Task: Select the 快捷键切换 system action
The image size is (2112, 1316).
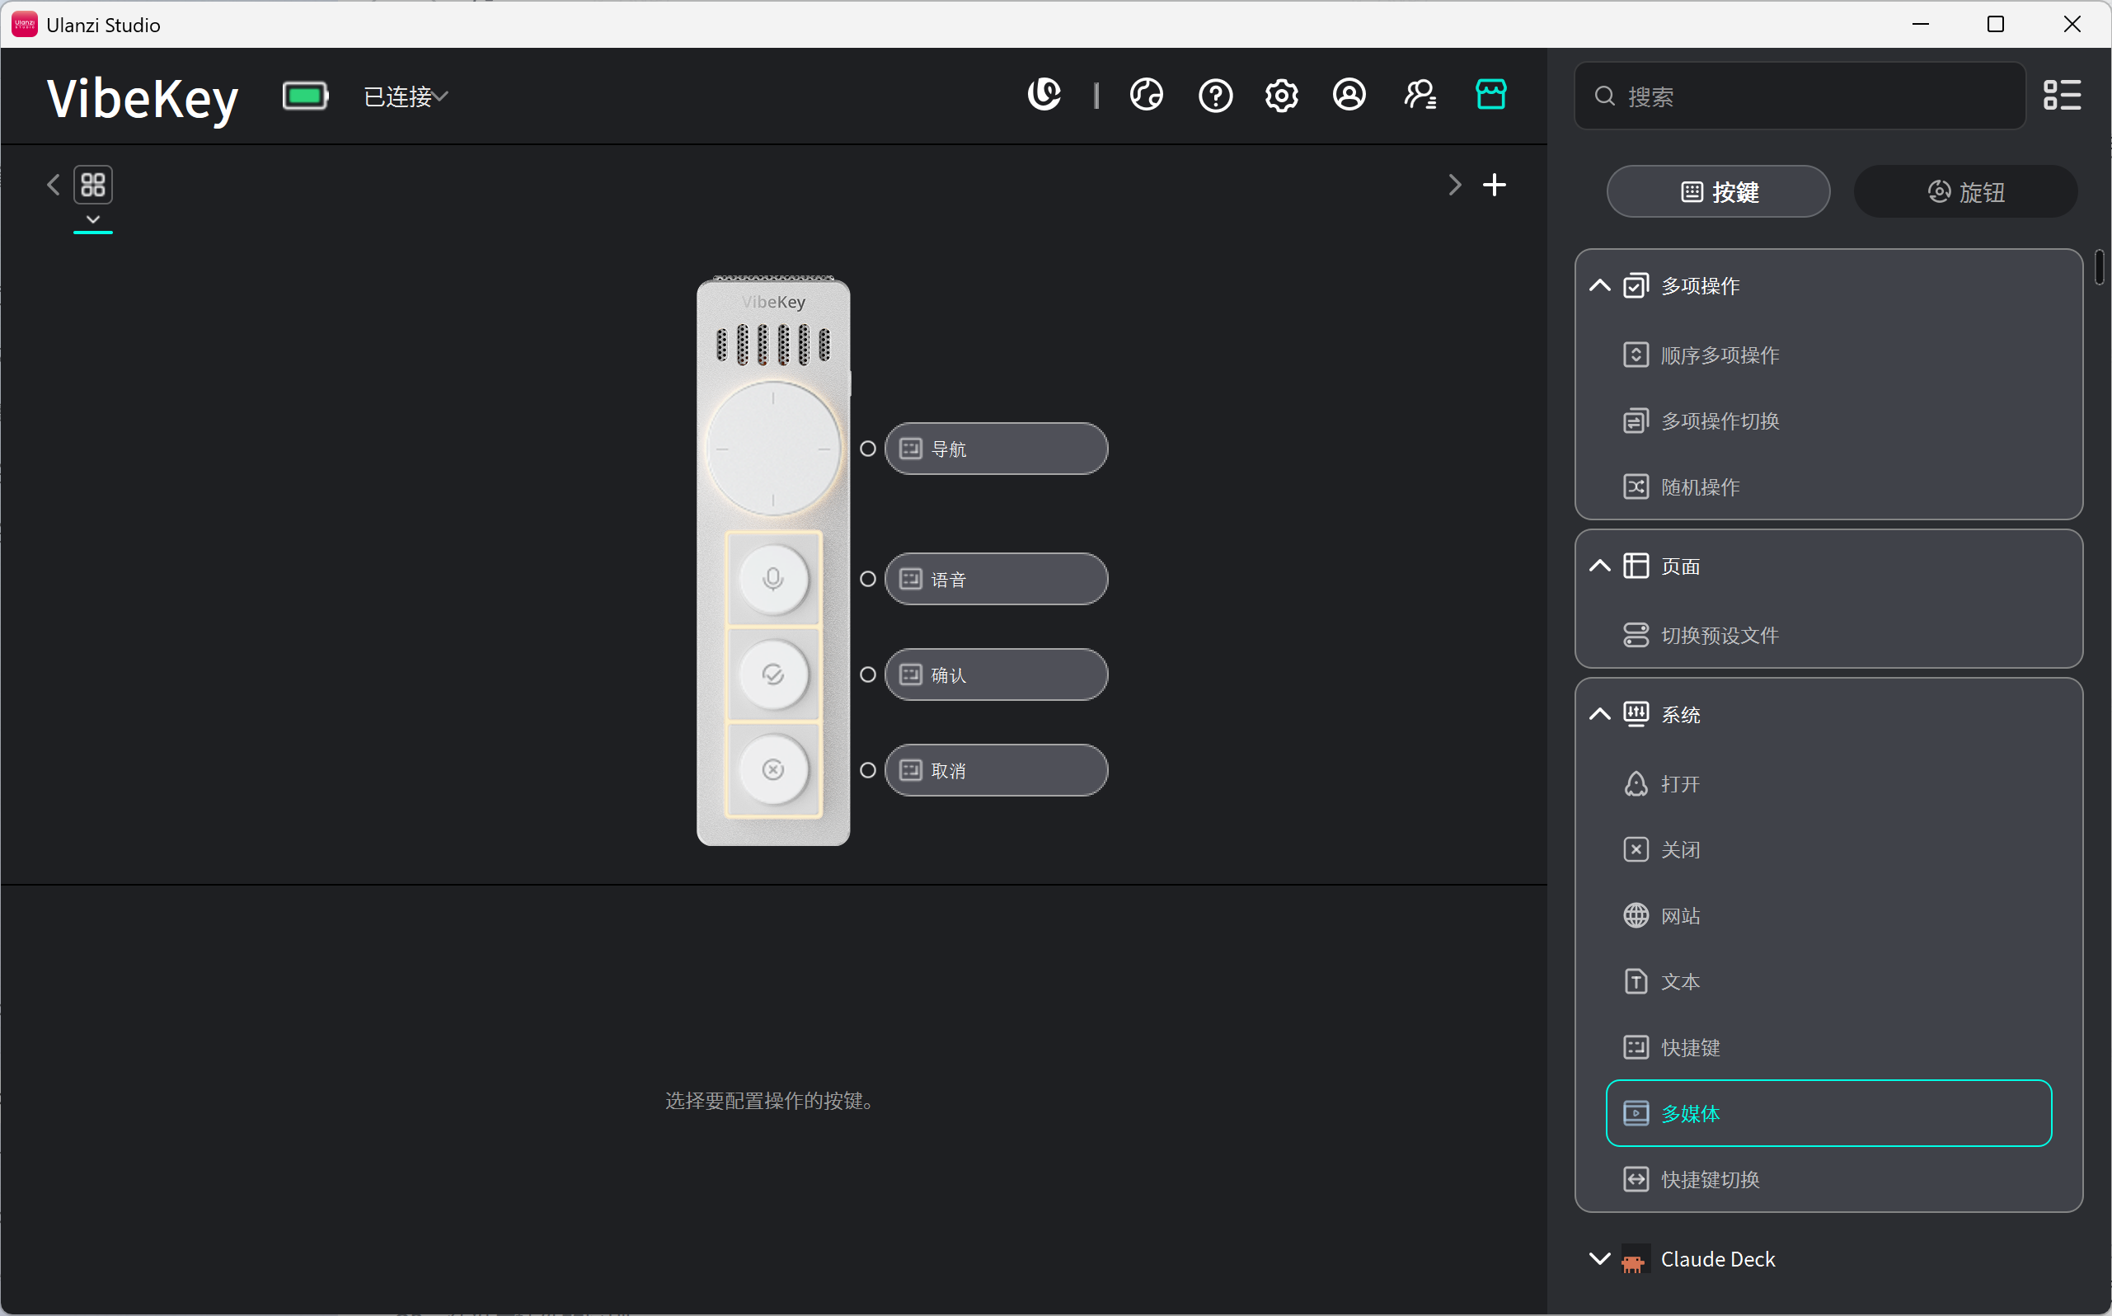Action: [x=1828, y=1179]
